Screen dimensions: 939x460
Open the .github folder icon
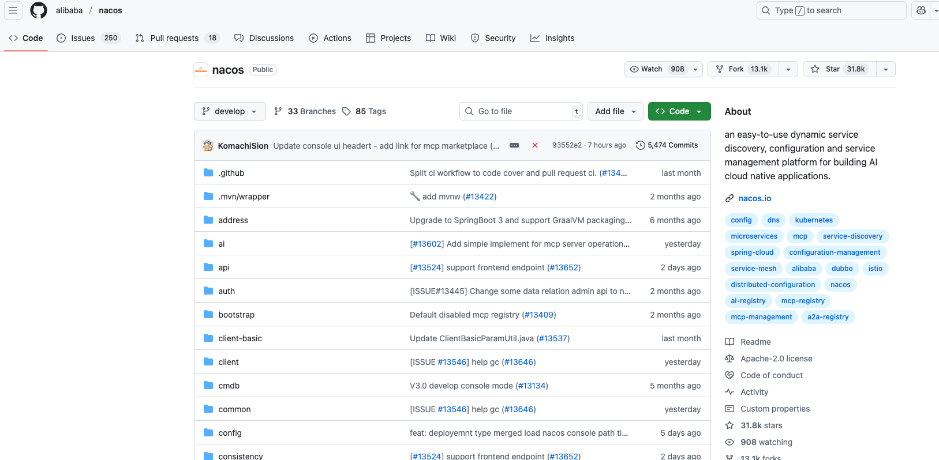point(208,173)
